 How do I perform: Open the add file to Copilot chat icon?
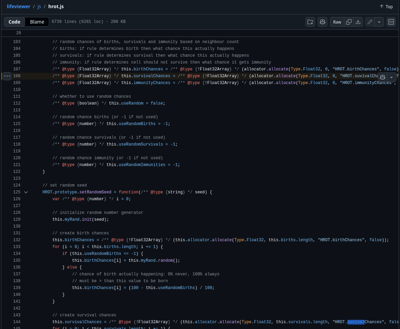[x=310, y=22]
